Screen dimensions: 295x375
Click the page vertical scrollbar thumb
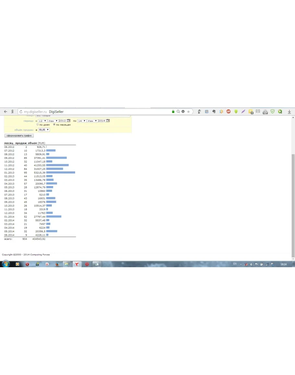pos(293,205)
